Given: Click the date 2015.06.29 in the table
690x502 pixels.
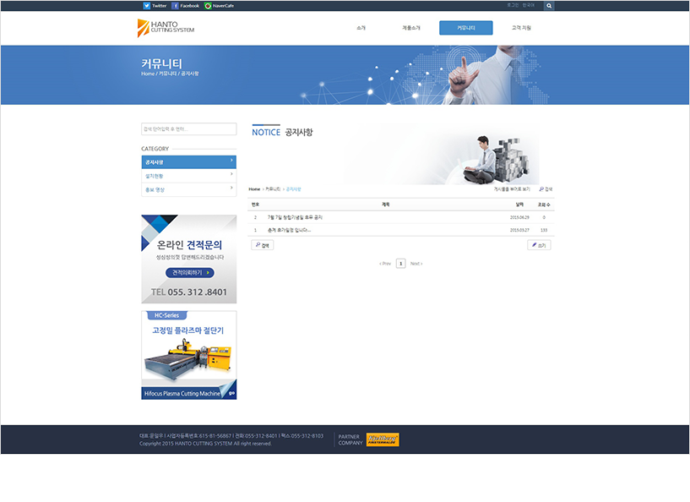Looking at the screenshot, I should click(519, 217).
